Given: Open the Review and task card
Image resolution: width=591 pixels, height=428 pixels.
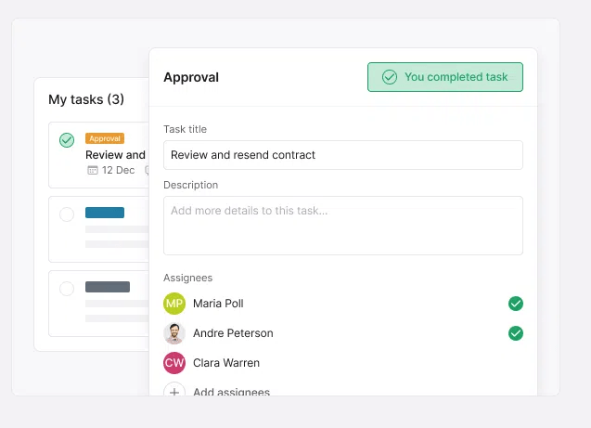Looking at the screenshot, I should 99,155.
